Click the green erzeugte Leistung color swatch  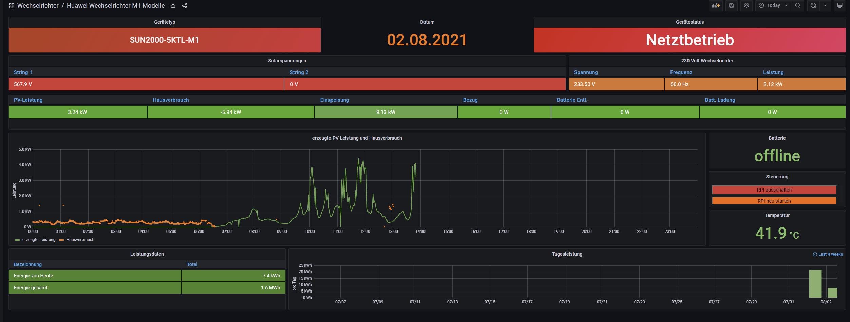(17, 240)
